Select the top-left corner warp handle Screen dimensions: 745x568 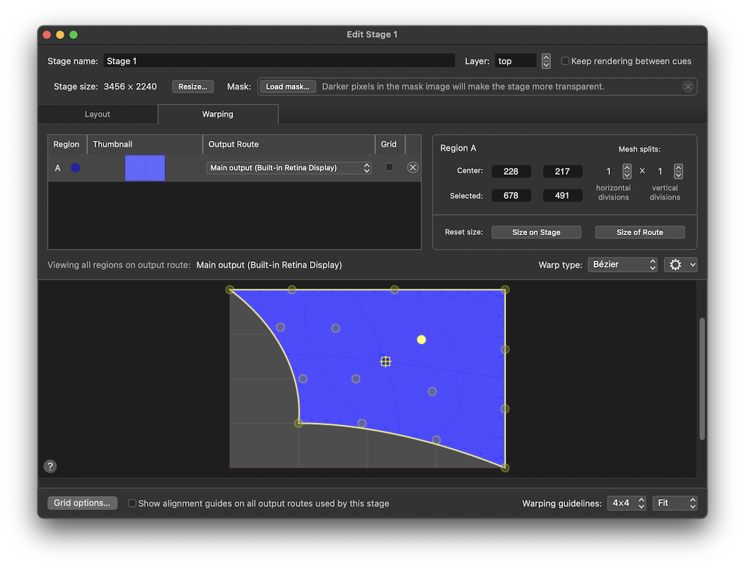pyautogui.click(x=230, y=289)
